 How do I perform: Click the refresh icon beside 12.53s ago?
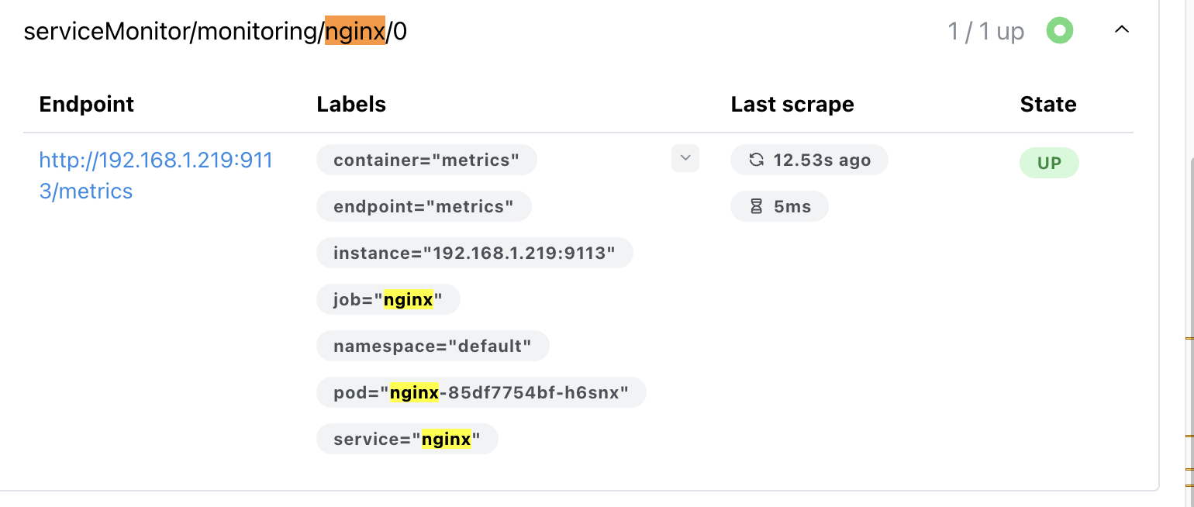pyautogui.click(x=756, y=160)
